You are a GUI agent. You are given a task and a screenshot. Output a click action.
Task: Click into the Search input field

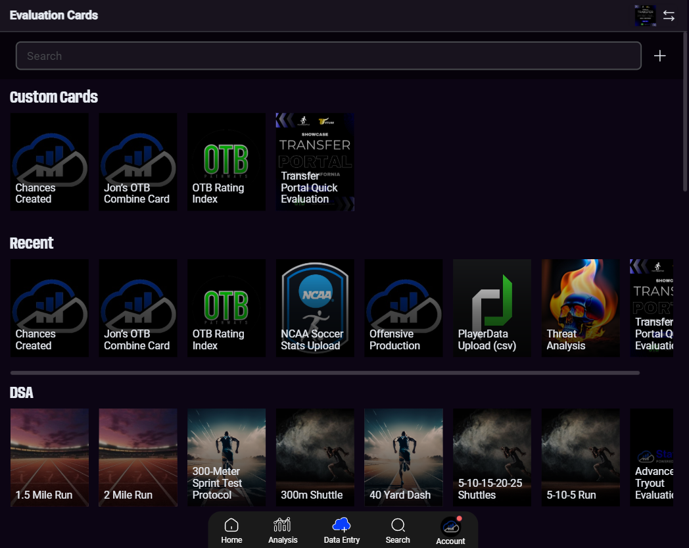(x=329, y=56)
